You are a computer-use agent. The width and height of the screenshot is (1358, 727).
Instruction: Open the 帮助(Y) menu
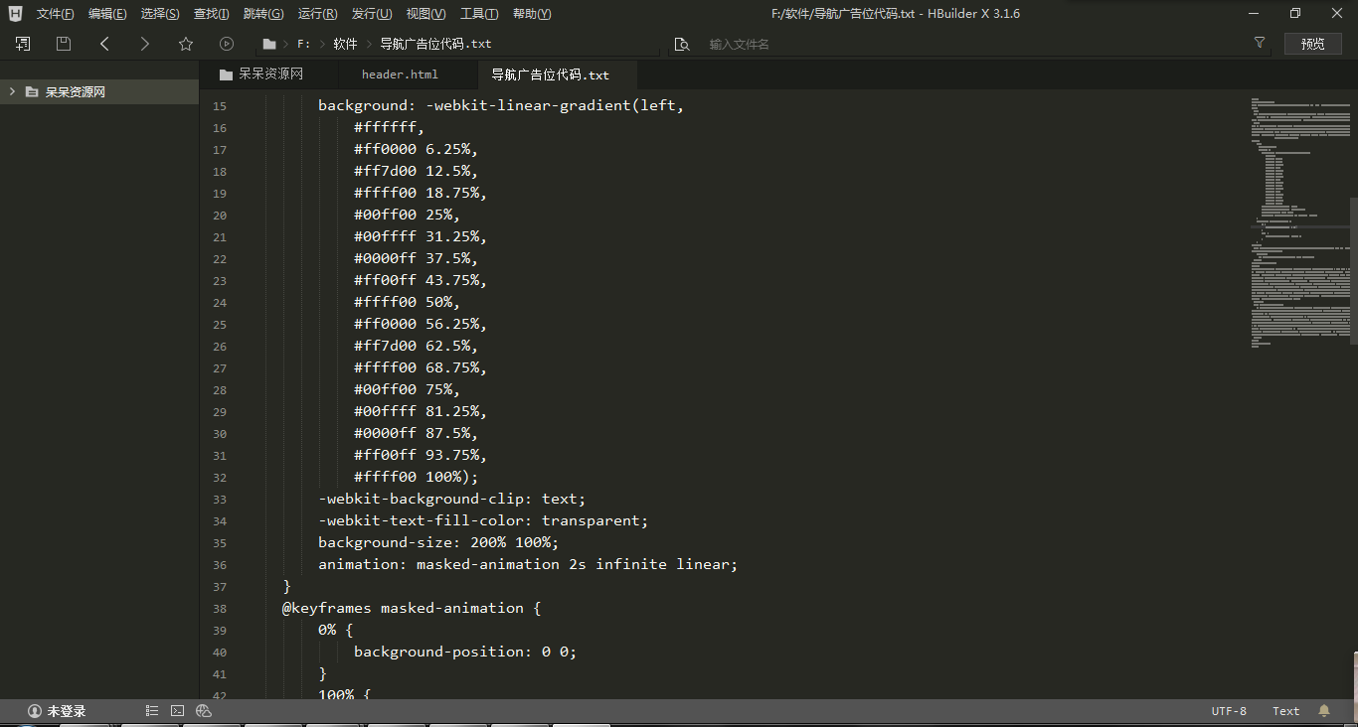point(532,14)
